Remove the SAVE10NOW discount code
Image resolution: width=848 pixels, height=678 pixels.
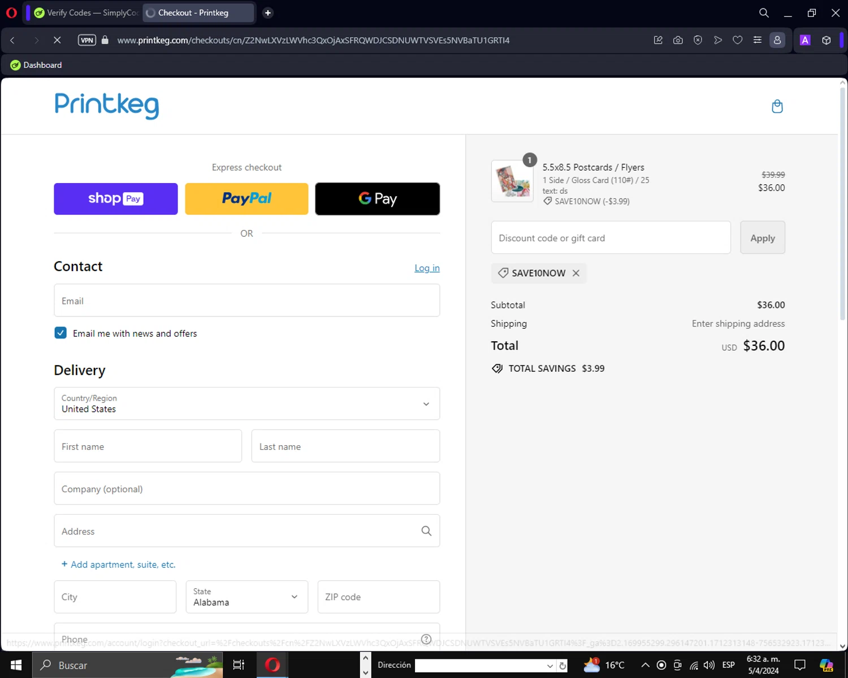[x=576, y=273]
